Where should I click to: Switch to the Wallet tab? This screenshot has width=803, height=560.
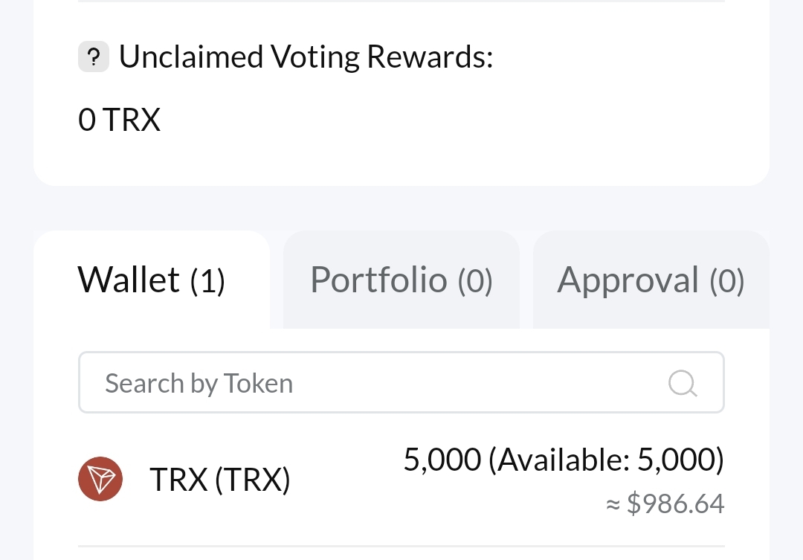(x=151, y=280)
